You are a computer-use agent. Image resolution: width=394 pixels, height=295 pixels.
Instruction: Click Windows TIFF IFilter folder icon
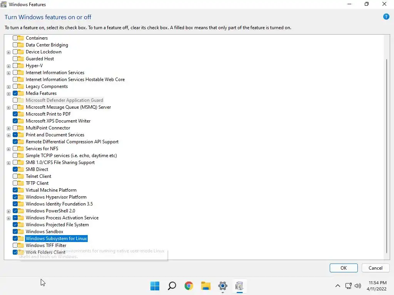[21, 245]
